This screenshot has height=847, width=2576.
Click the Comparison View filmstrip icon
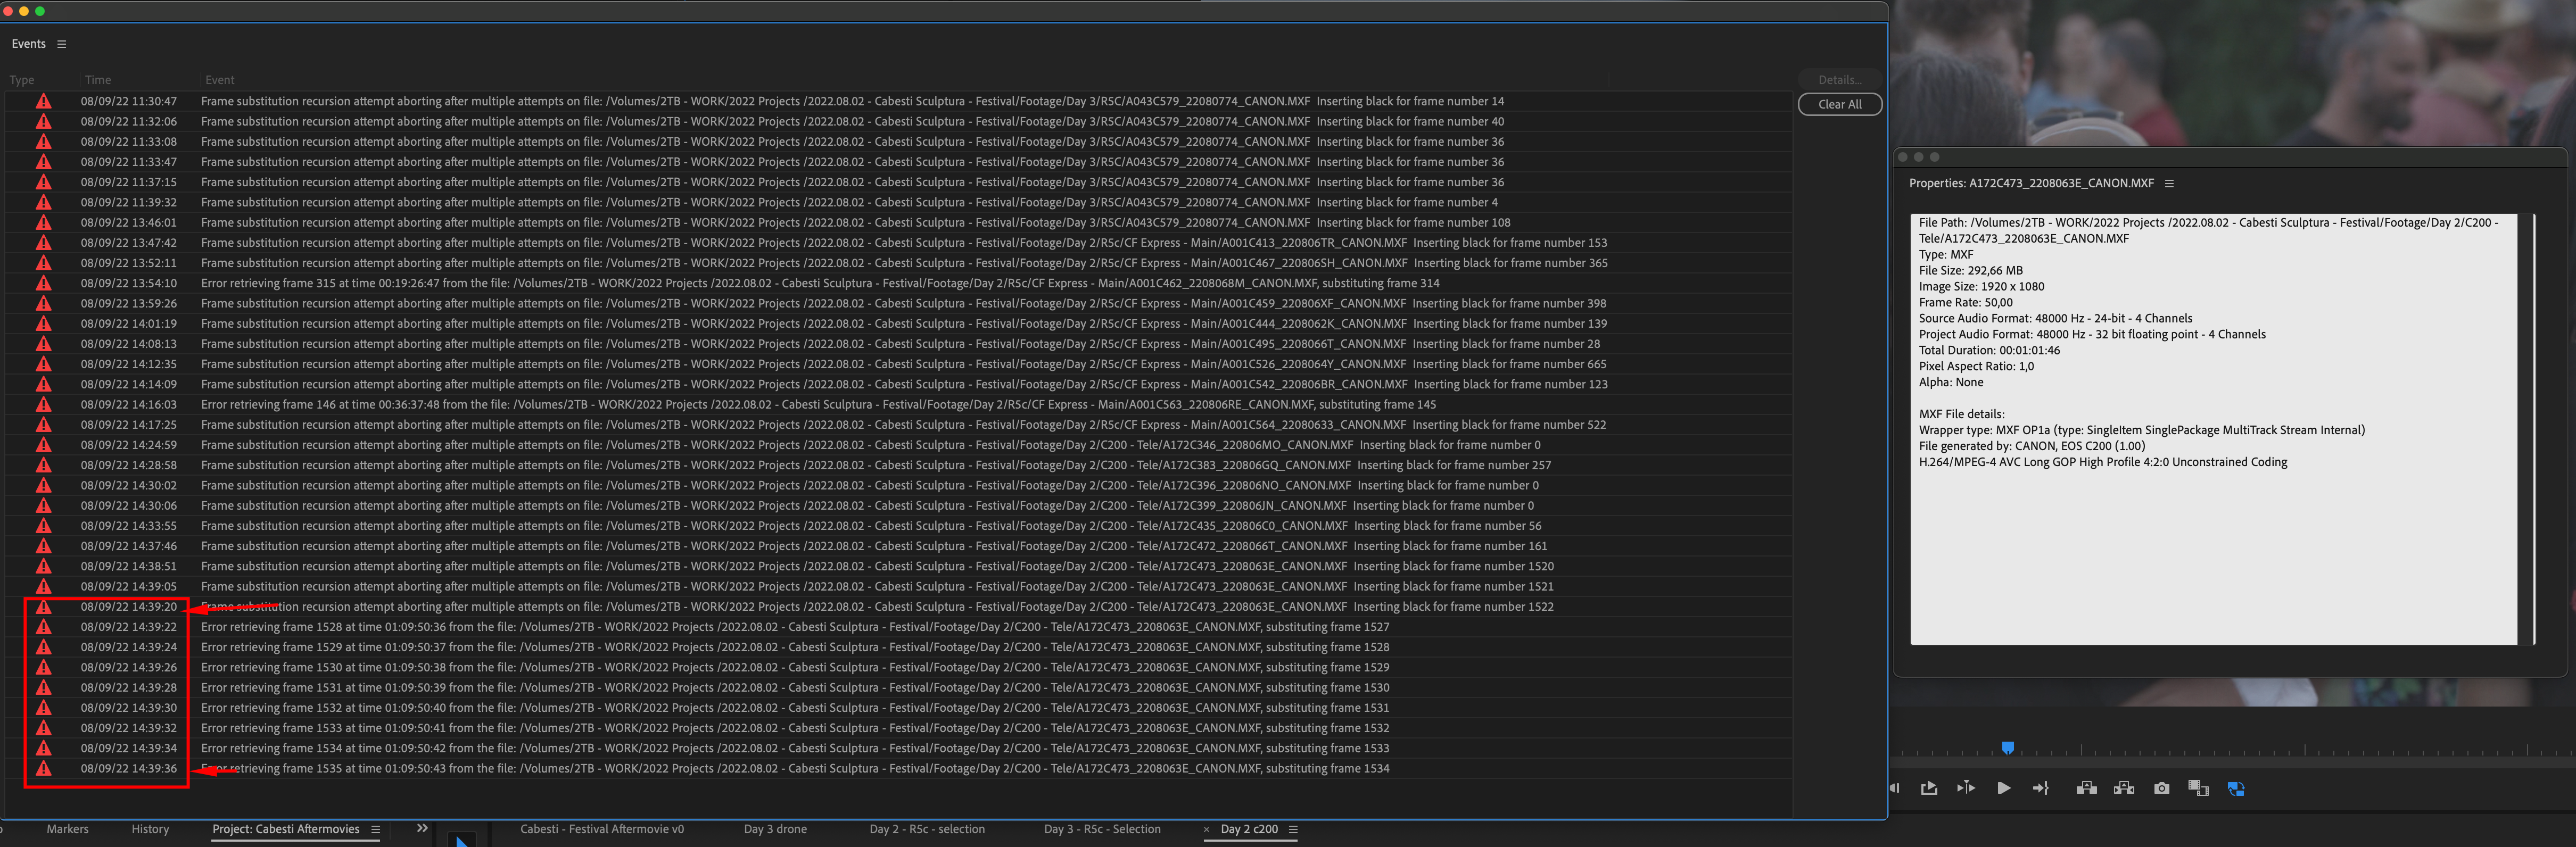[2198, 788]
